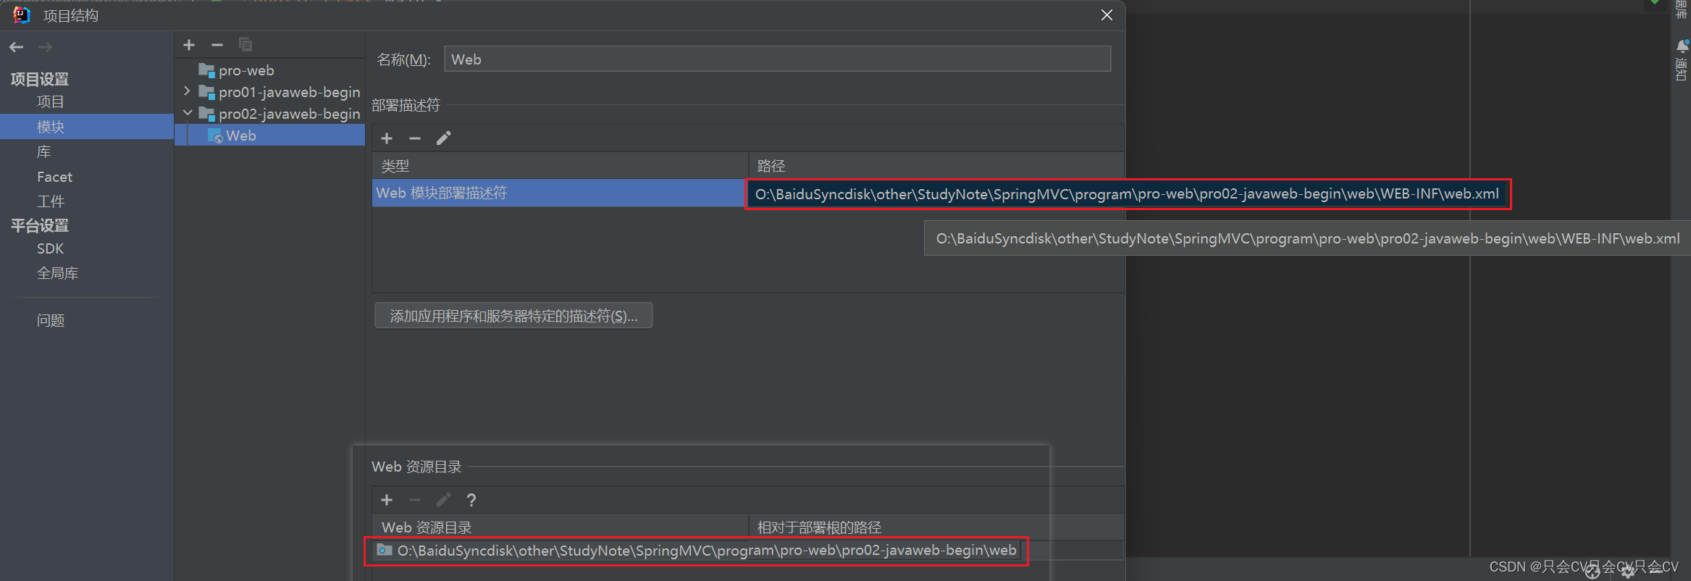Click the web.xml path cell
This screenshot has height=581, width=1691.
(x=1128, y=194)
